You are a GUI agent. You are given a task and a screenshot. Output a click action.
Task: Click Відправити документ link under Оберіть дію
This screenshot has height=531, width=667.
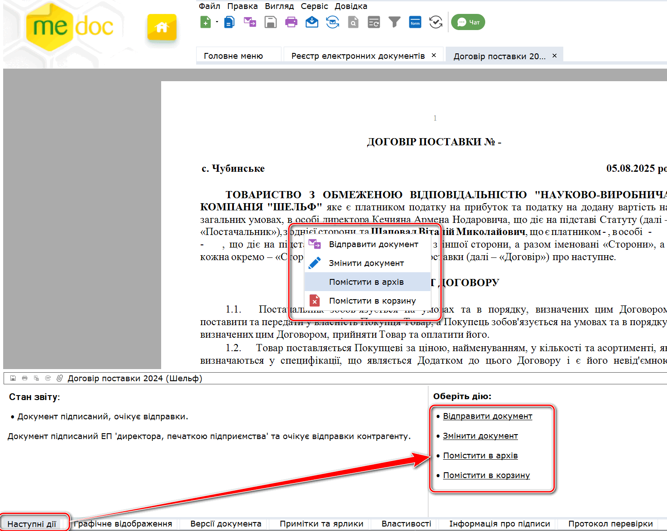click(487, 416)
